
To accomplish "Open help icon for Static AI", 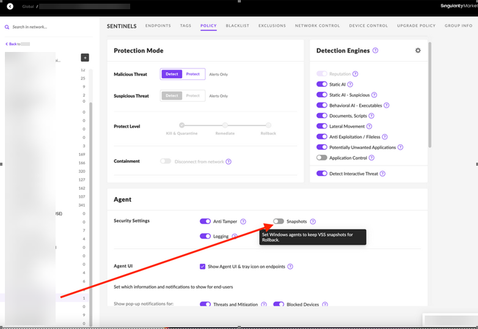I will [x=350, y=84].
